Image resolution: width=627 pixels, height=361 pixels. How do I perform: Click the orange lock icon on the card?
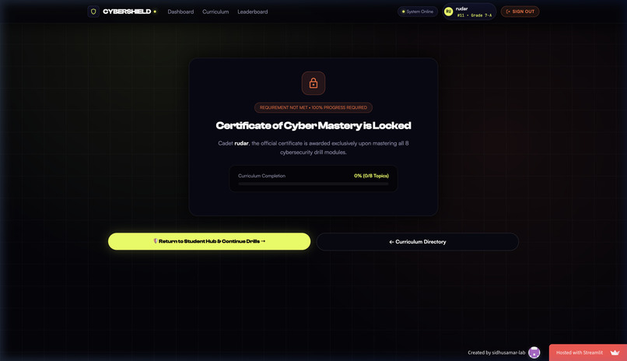313,83
